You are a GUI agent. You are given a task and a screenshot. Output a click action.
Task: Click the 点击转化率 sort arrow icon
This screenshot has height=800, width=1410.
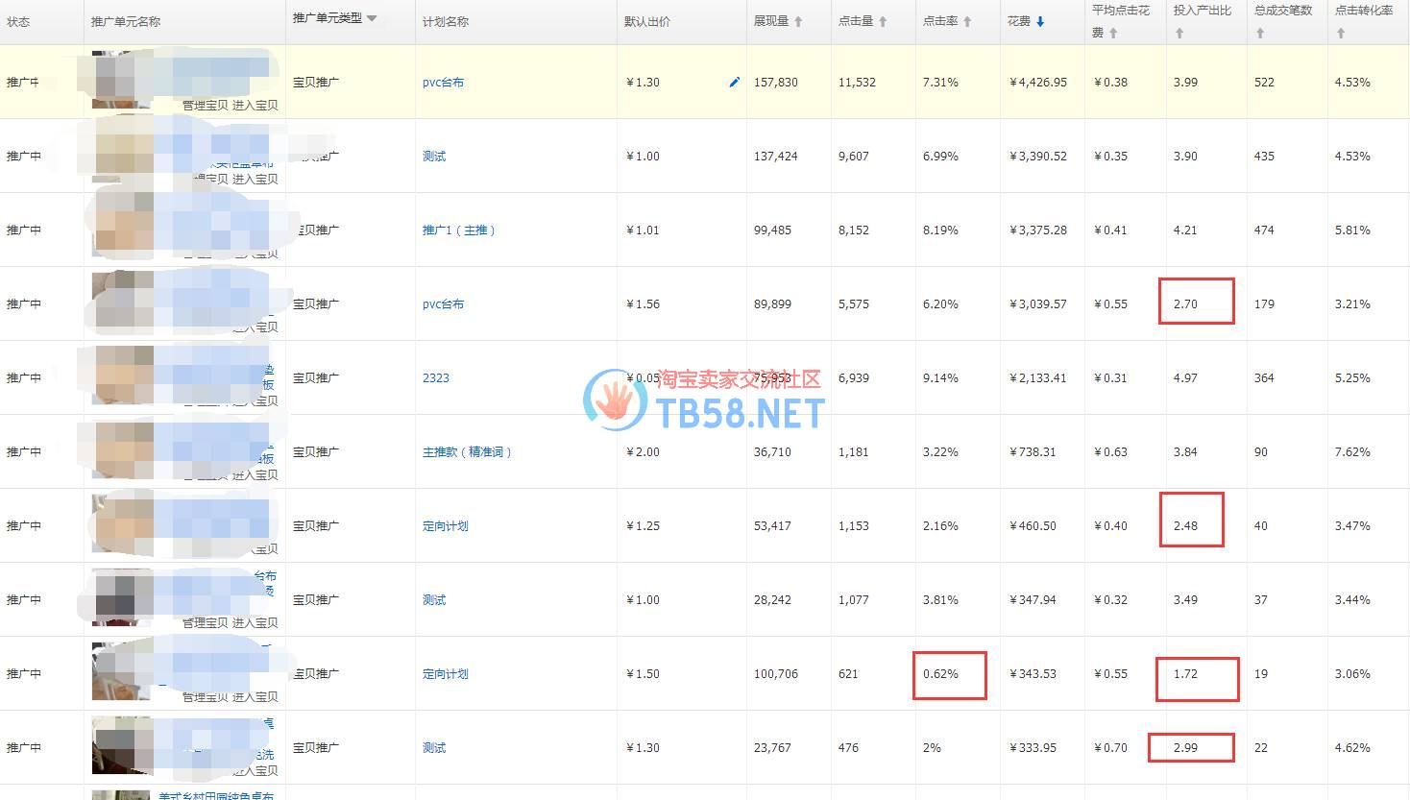point(1341,34)
